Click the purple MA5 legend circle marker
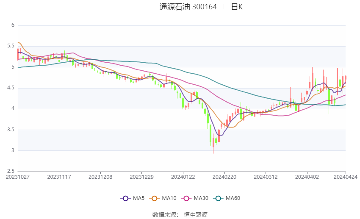360x219 pixels. pyautogui.click(x=125, y=198)
